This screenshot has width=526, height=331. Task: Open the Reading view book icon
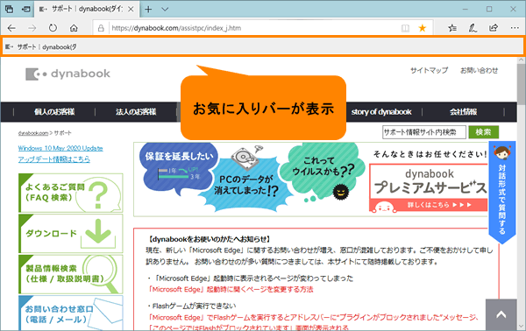click(x=405, y=28)
